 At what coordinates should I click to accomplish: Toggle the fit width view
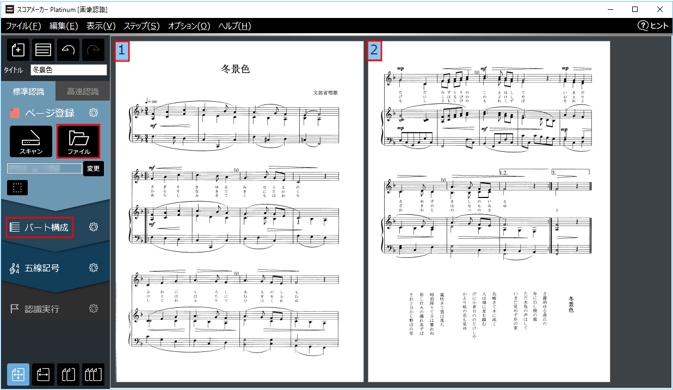pos(44,374)
